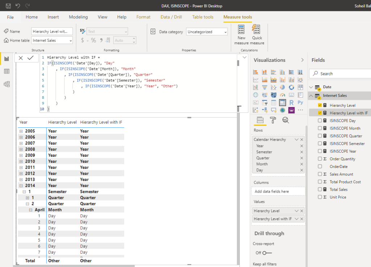Open the Table tools tab

click(203, 17)
